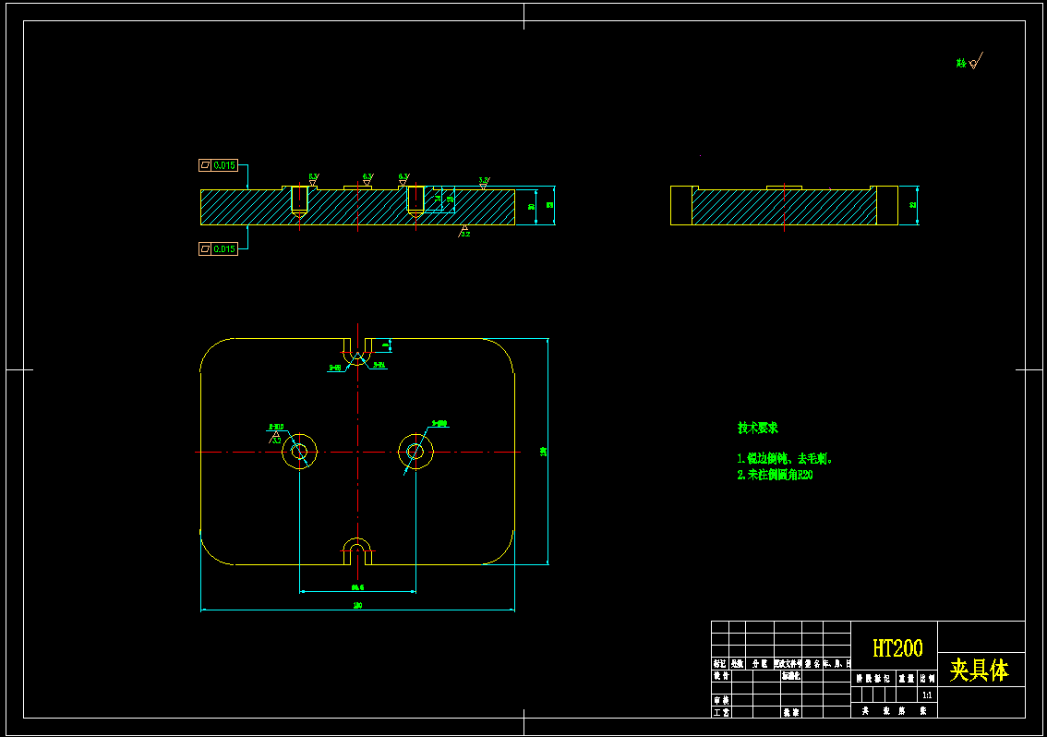Click the "重量" header in title block
The height and width of the screenshot is (737, 1047).
pyautogui.click(x=906, y=678)
